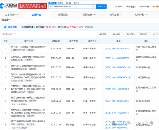Open the 案由不限 dropdown filter
This screenshot has width=159, height=130.
131,34
